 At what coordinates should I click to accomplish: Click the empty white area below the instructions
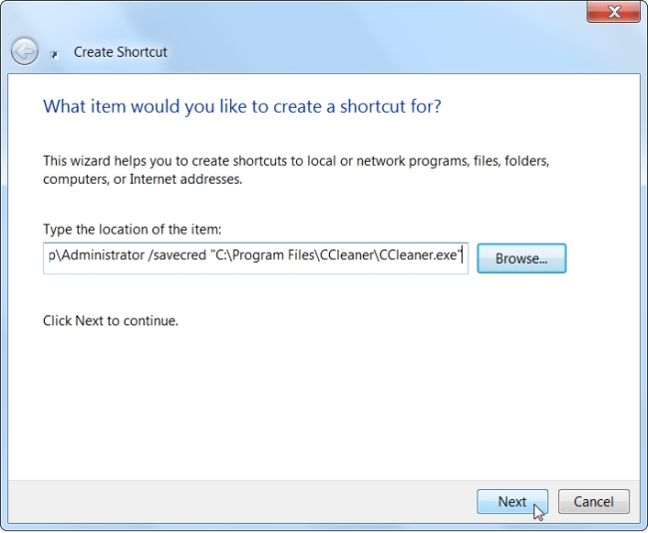pos(319,399)
